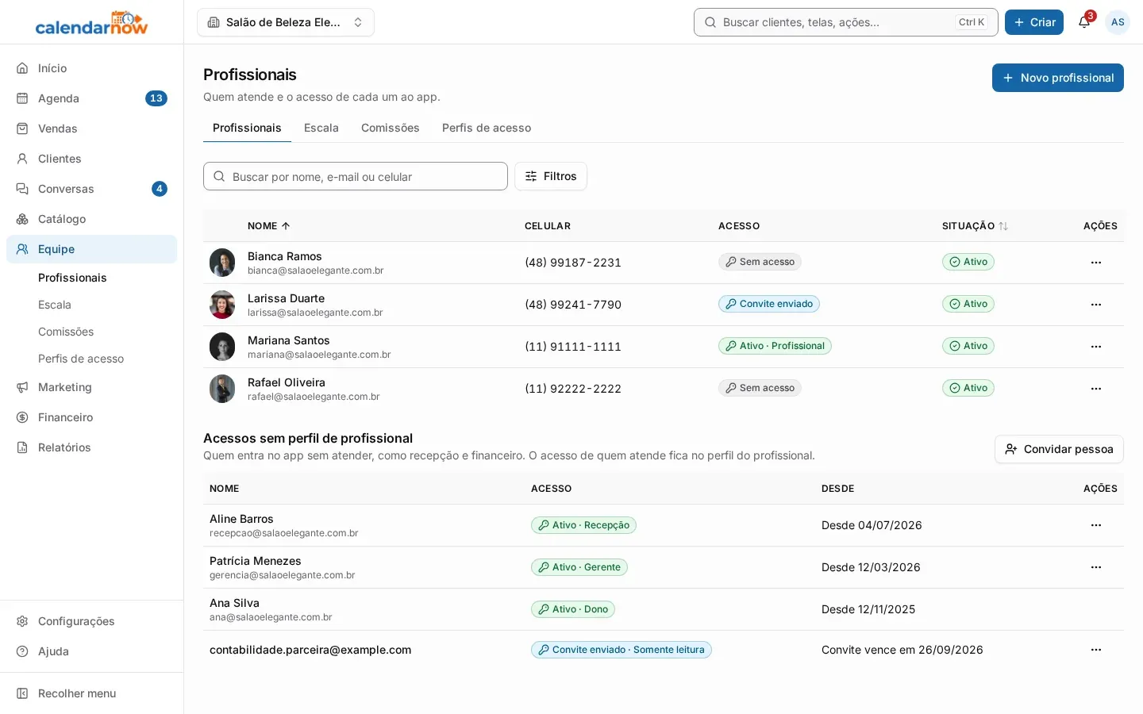Go to Início in sidebar
This screenshot has height=714, width=1143.
pos(91,68)
